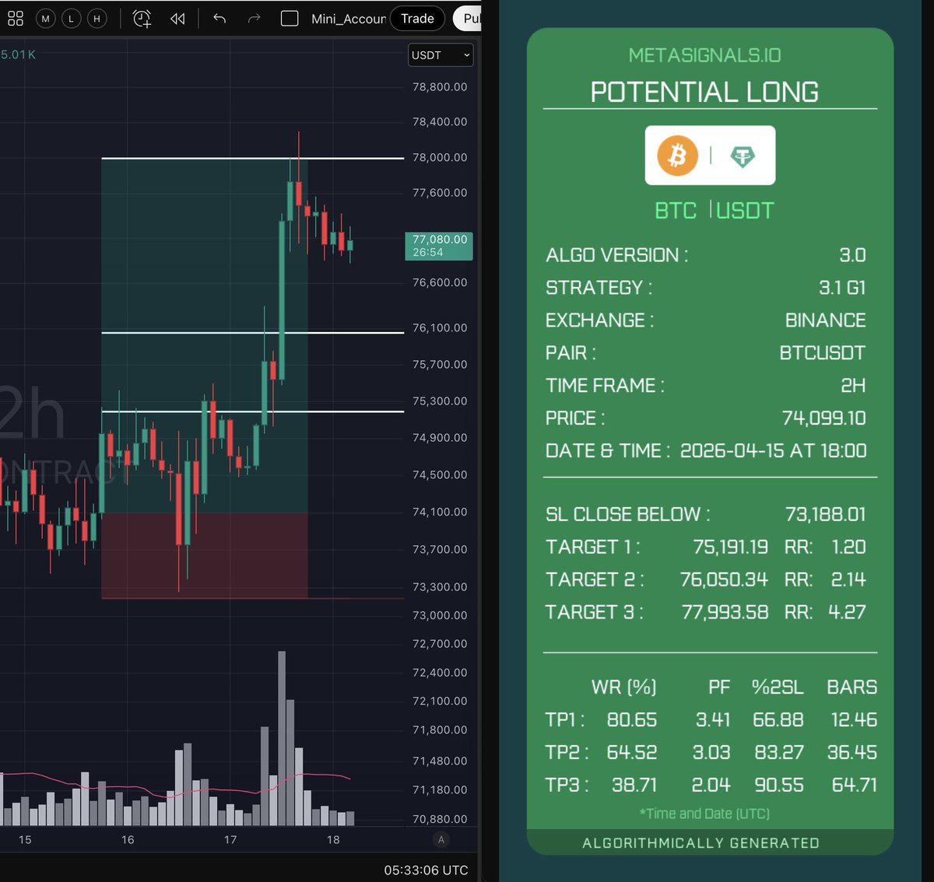Click the BTC text under the logos
Image resolution: width=934 pixels, height=882 pixels.
676,211
